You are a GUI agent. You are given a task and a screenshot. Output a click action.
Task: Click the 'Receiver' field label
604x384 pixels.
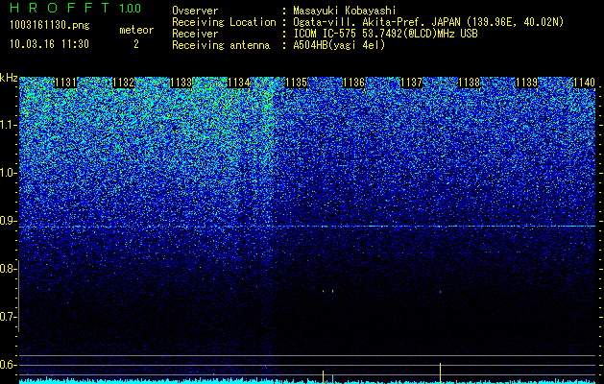[x=195, y=34]
